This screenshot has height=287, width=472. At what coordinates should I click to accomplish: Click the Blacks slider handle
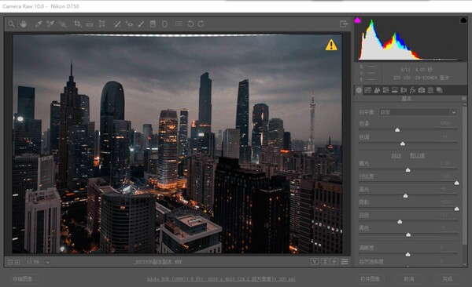click(408, 234)
